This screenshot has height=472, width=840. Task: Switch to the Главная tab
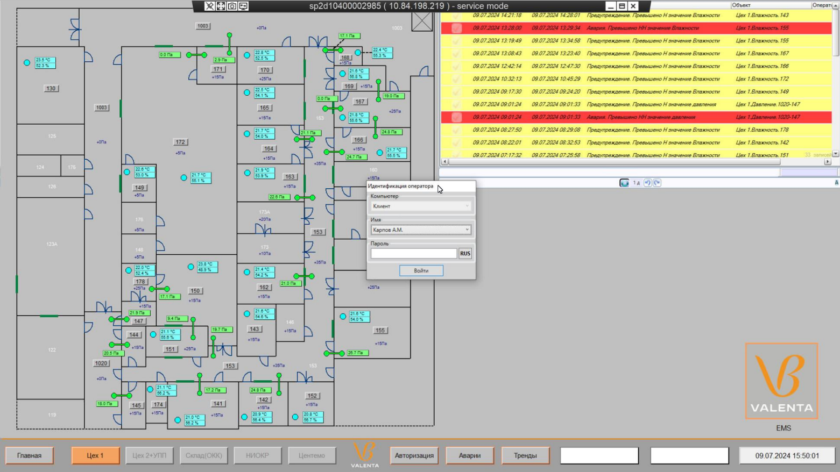point(30,455)
